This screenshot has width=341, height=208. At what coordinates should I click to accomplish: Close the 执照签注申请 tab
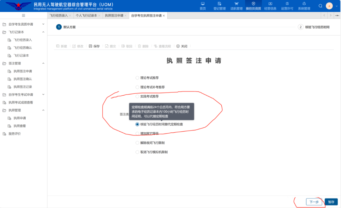pyautogui.click(x=125, y=16)
